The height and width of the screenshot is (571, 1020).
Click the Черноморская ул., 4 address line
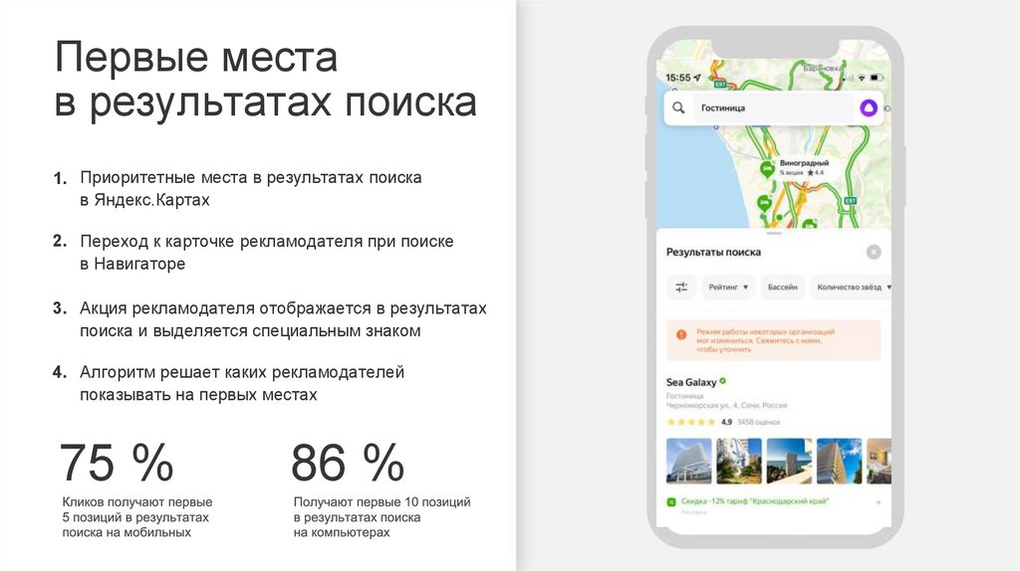tap(726, 405)
